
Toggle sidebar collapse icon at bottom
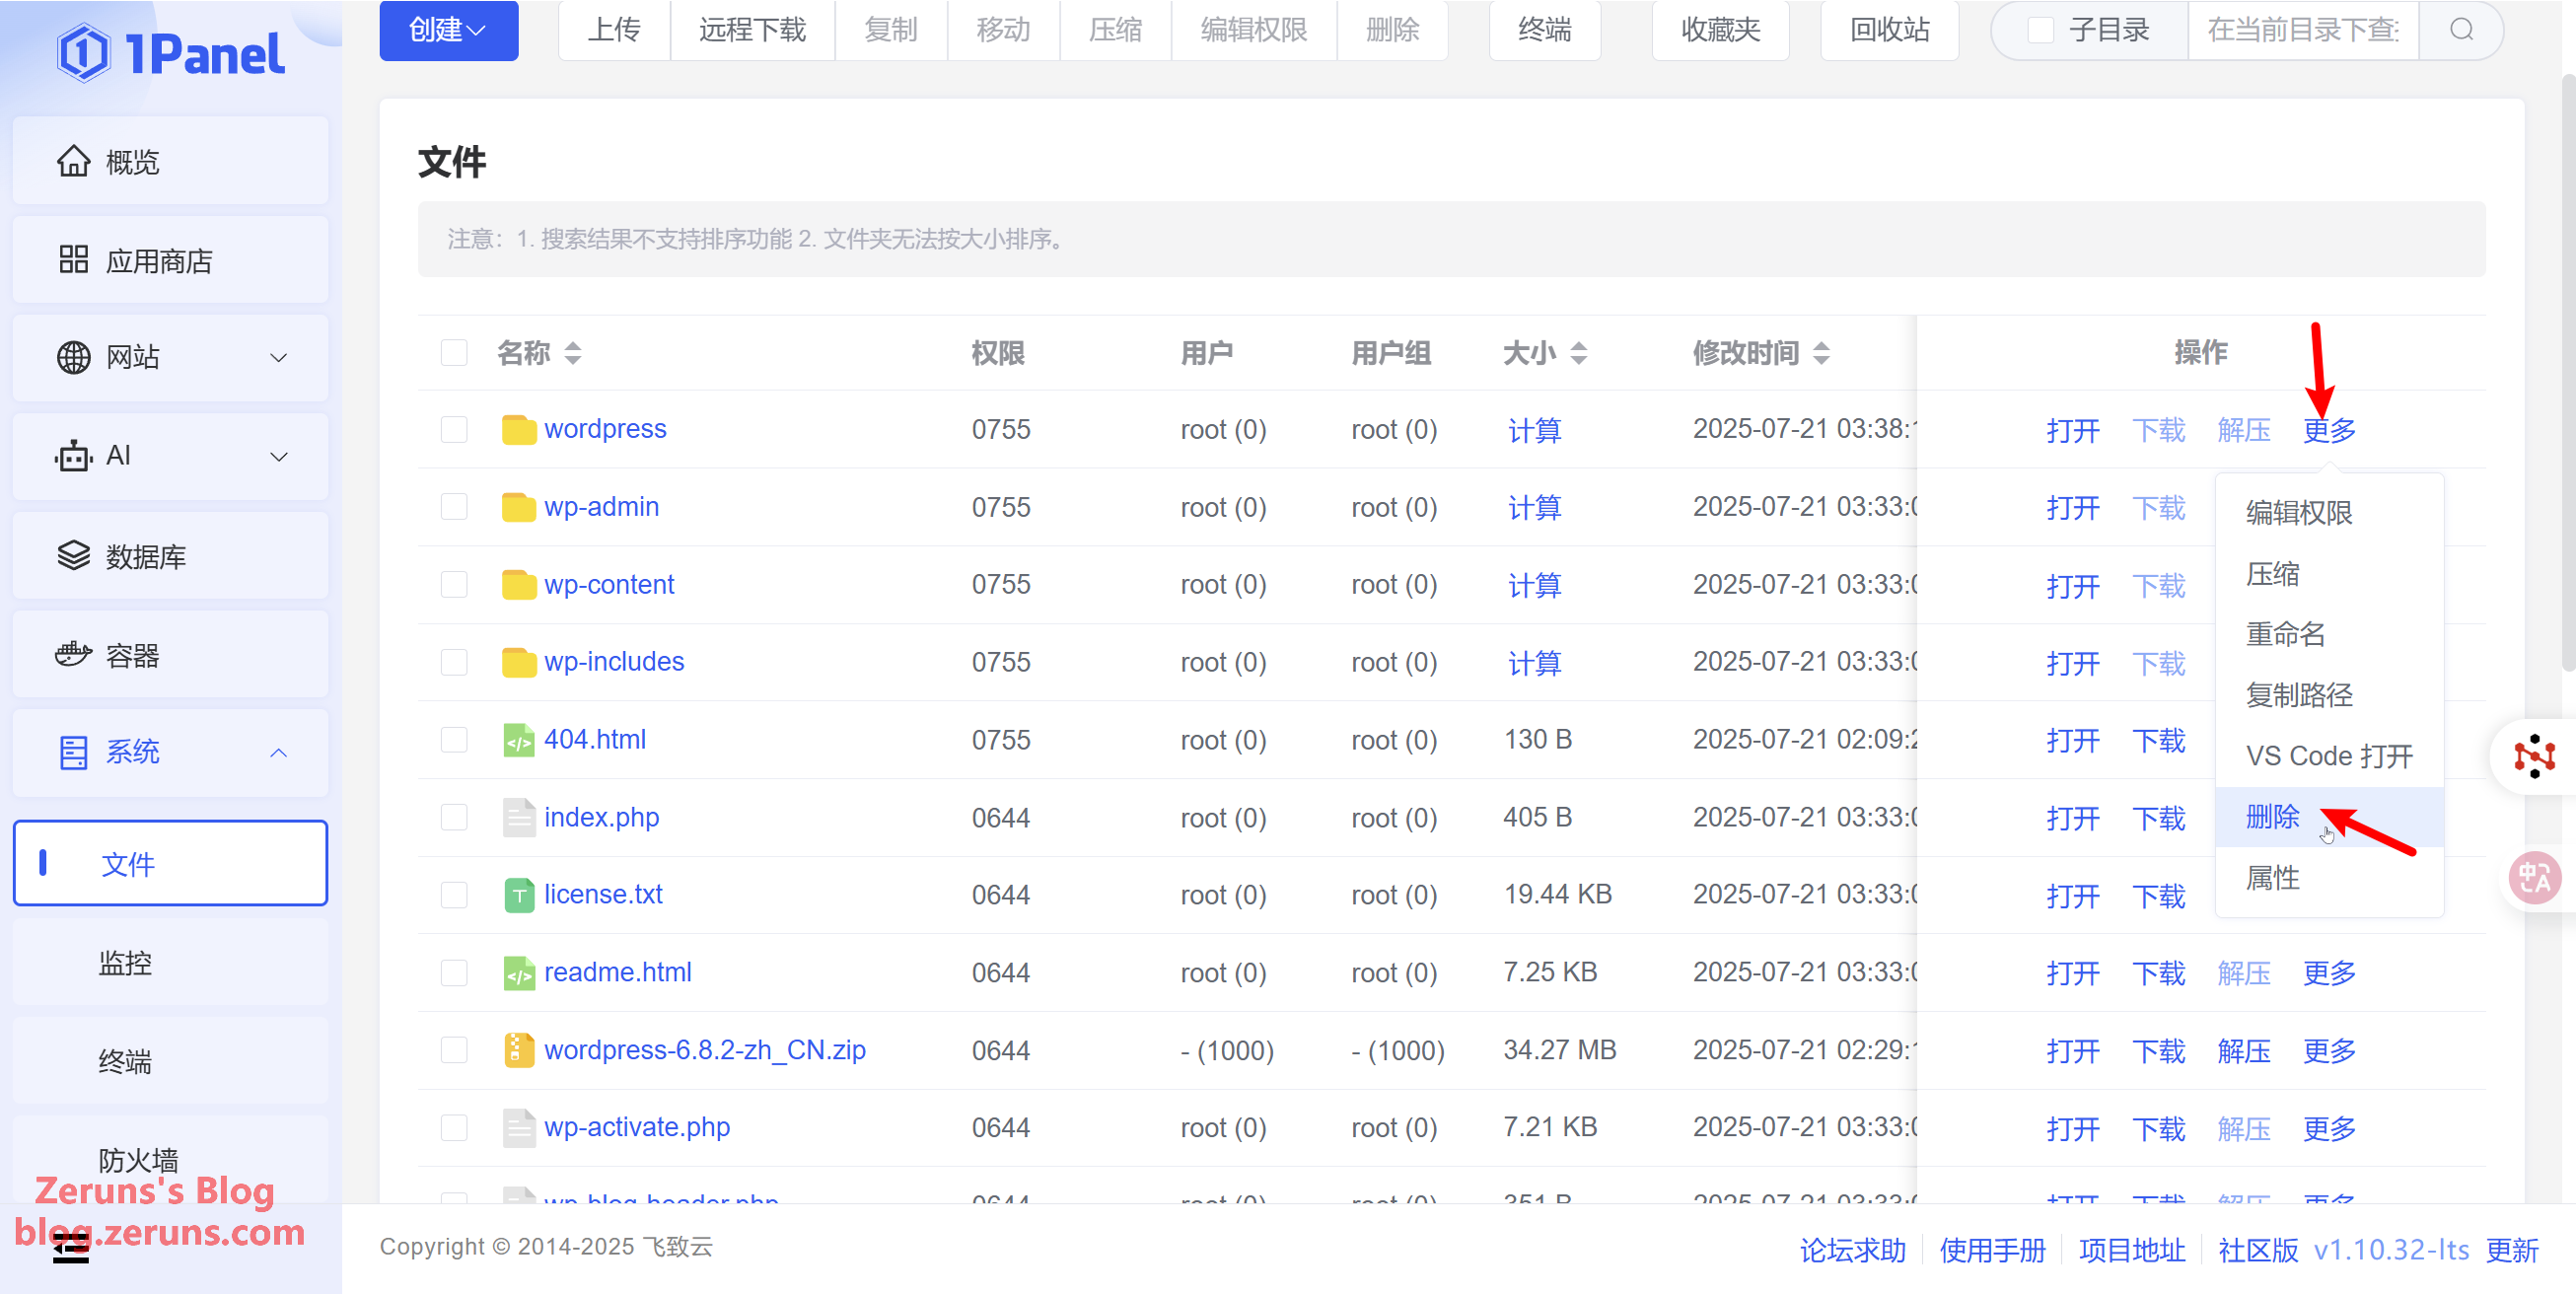[71, 1248]
